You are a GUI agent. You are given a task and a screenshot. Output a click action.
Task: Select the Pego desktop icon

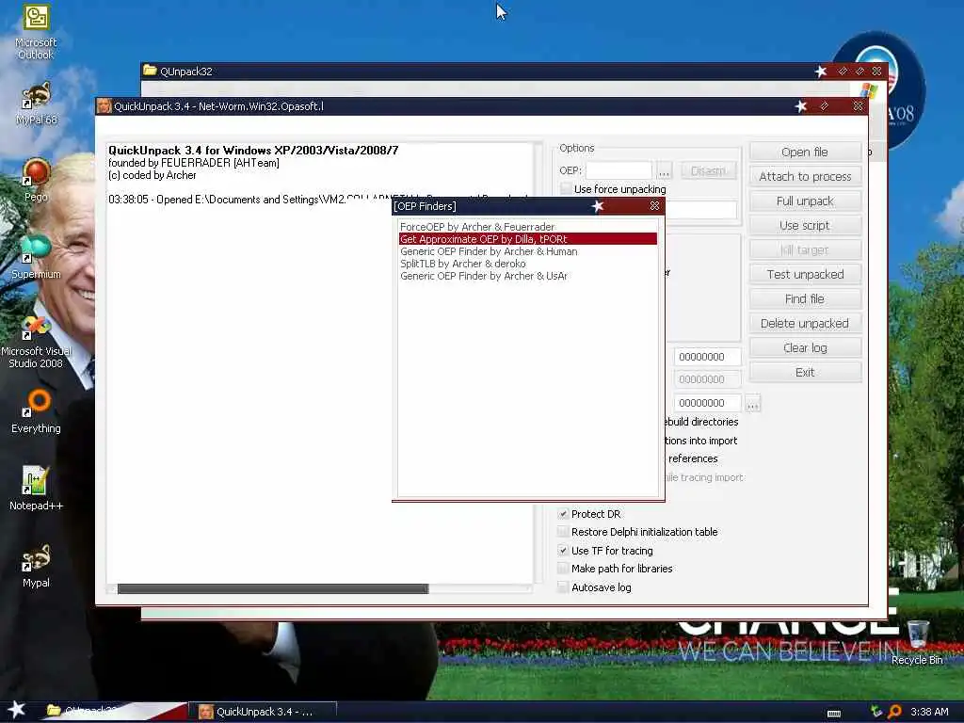click(36, 180)
